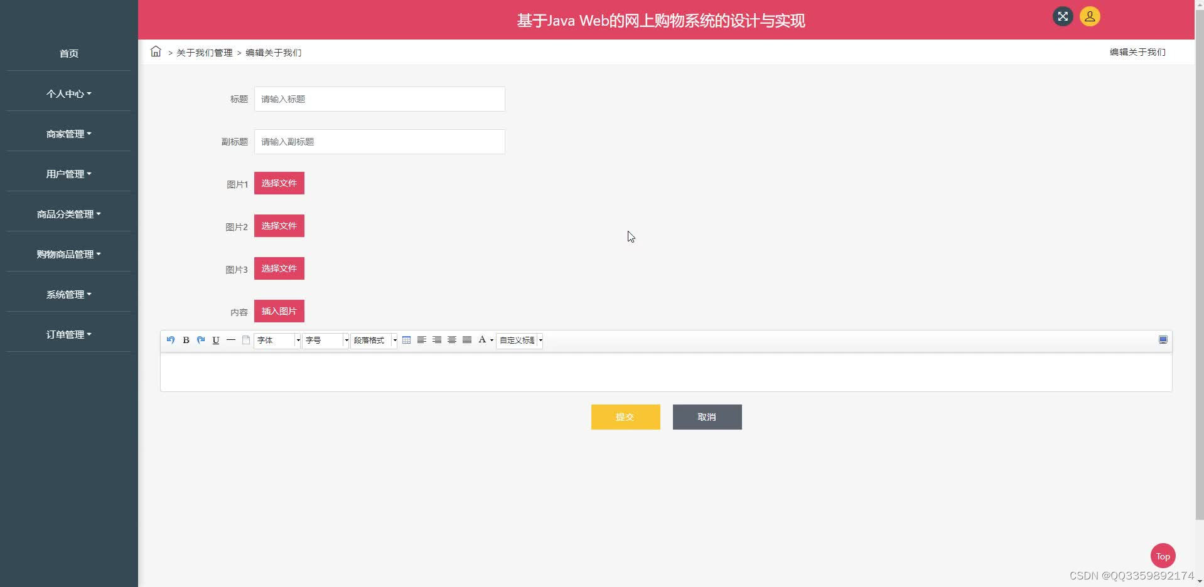Open the 字号 font size dropdown

click(325, 340)
